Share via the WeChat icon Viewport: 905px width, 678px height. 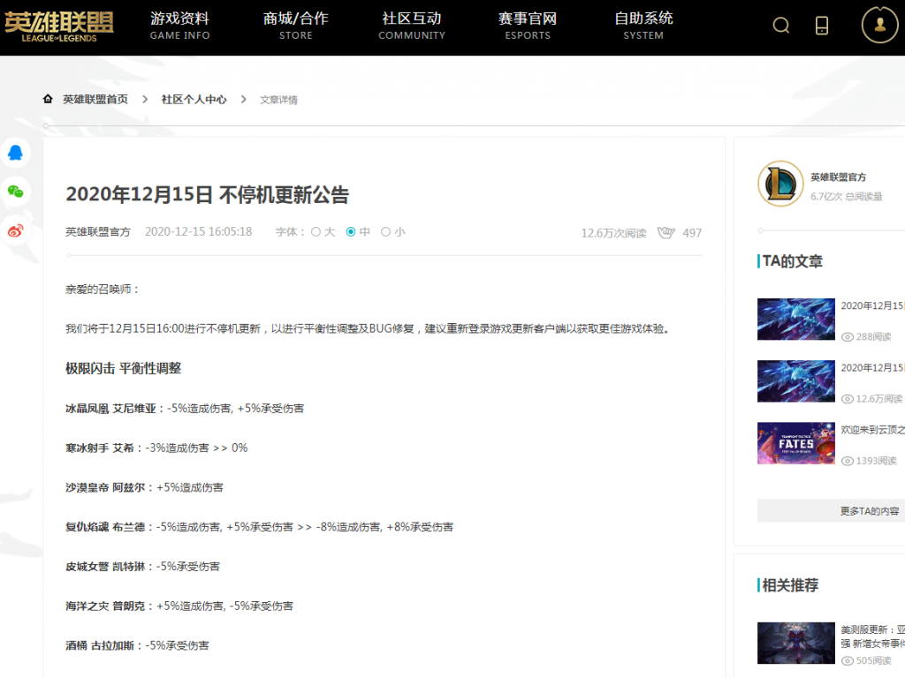pos(16,192)
